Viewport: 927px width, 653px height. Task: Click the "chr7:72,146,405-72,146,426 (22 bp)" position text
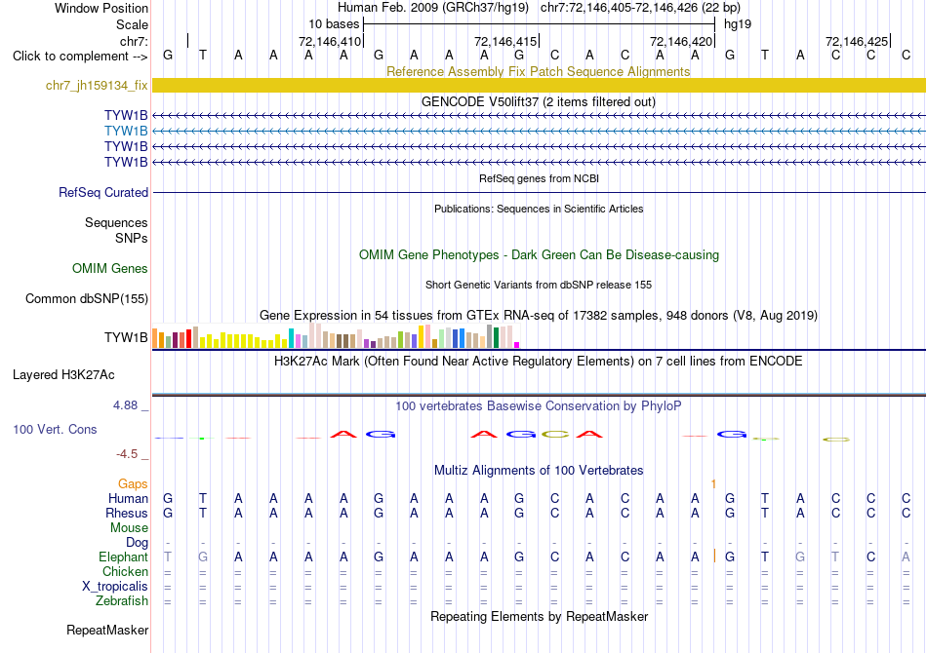640,8
